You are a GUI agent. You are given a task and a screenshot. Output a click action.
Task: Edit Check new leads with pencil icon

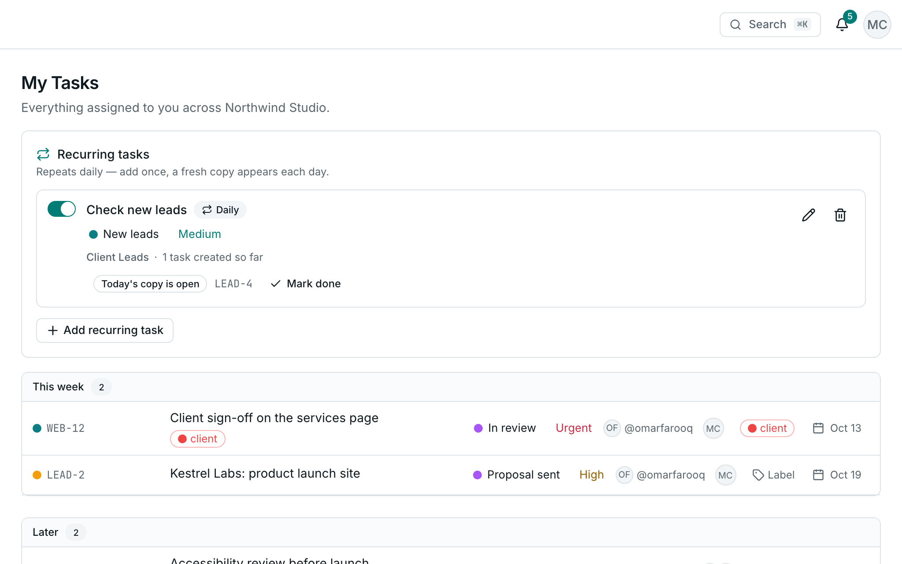pos(809,215)
